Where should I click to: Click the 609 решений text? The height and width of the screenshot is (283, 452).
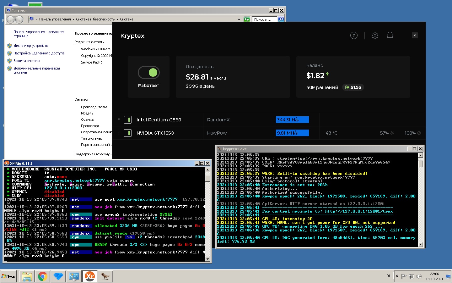point(322,87)
